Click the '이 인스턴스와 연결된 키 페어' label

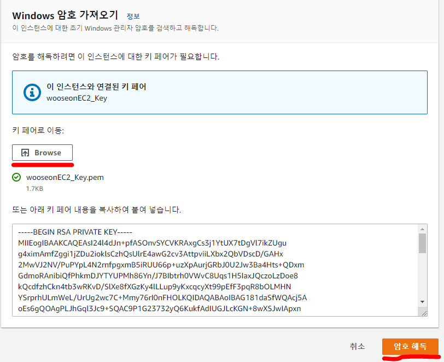click(97, 87)
